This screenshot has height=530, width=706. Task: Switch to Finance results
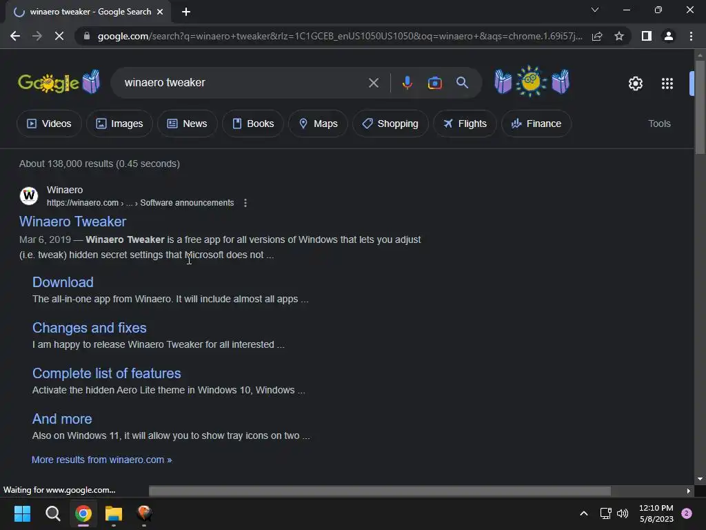click(536, 124)
